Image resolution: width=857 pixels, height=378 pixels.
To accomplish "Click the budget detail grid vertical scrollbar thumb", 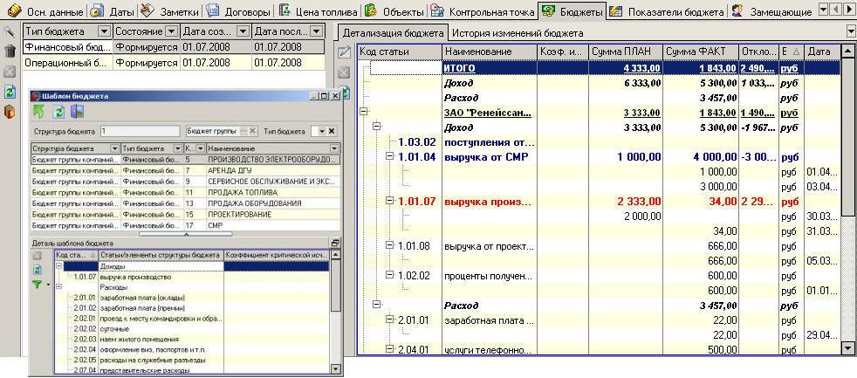I will click(x=847, y=138).
